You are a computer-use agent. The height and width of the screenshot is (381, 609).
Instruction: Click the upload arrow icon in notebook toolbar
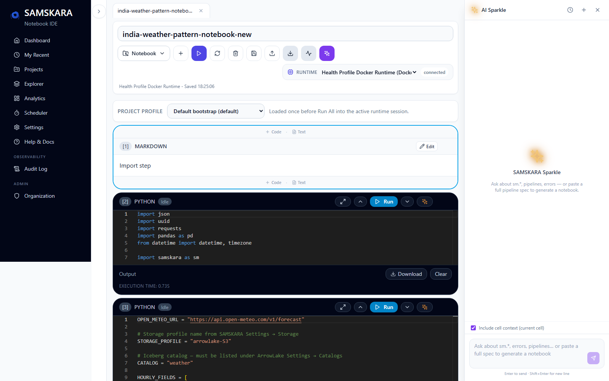pos(272,53)
